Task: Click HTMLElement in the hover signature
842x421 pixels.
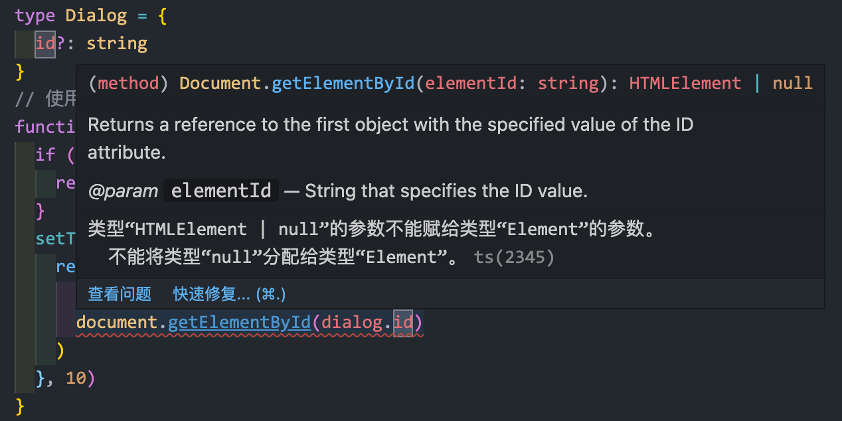Action: pyautogui.click(x=685, y=83)
